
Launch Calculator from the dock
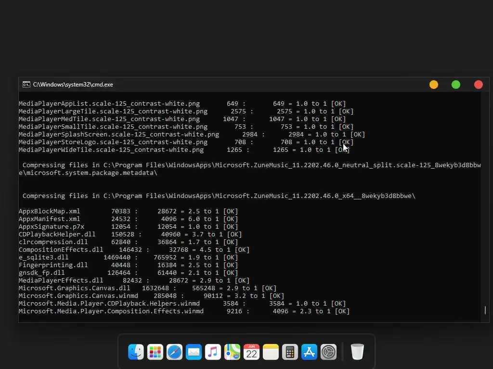(x=290, y=352)
